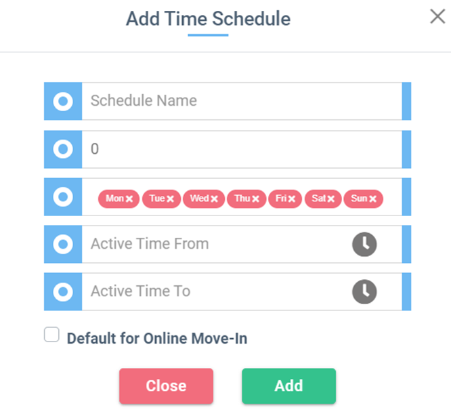Open clock picker for Active Time From
Screen dimensions: 451x414
coord(364,244)
